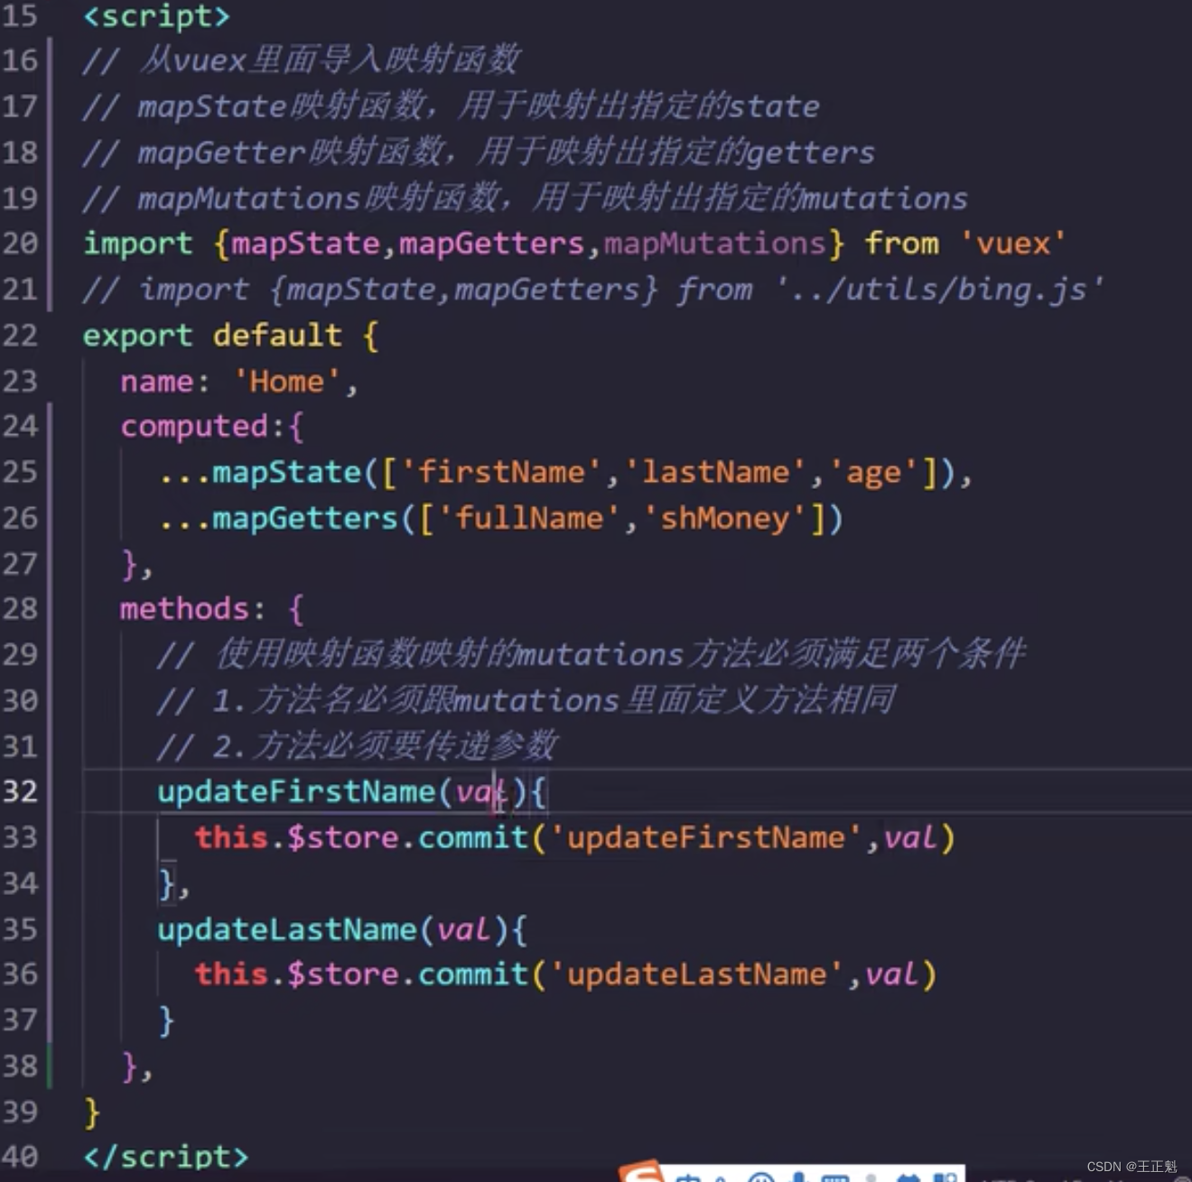The width and height of the screenshot is (1192, 1182).
Task: Collapse the methods block at line 28
Action: pyautogui.click(x=60, y=609)
